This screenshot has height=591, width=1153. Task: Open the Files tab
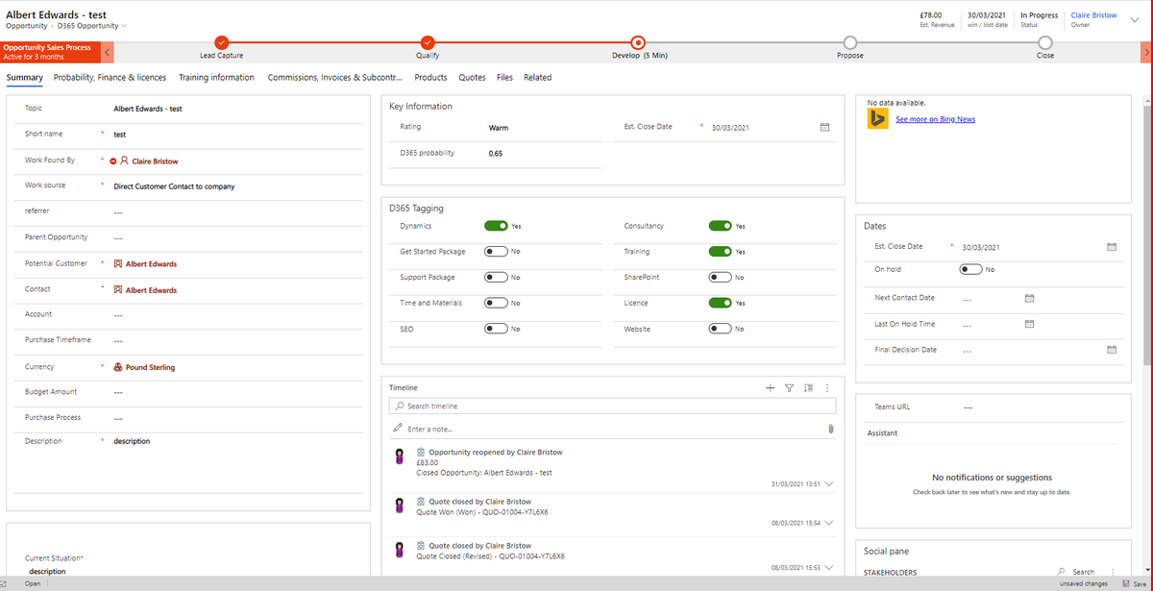tap(504, 78)
